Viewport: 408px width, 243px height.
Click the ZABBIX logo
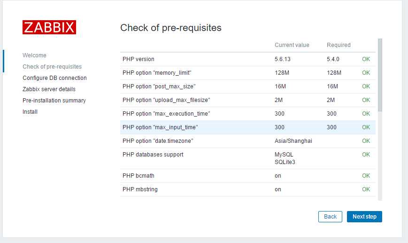(49, 27)
